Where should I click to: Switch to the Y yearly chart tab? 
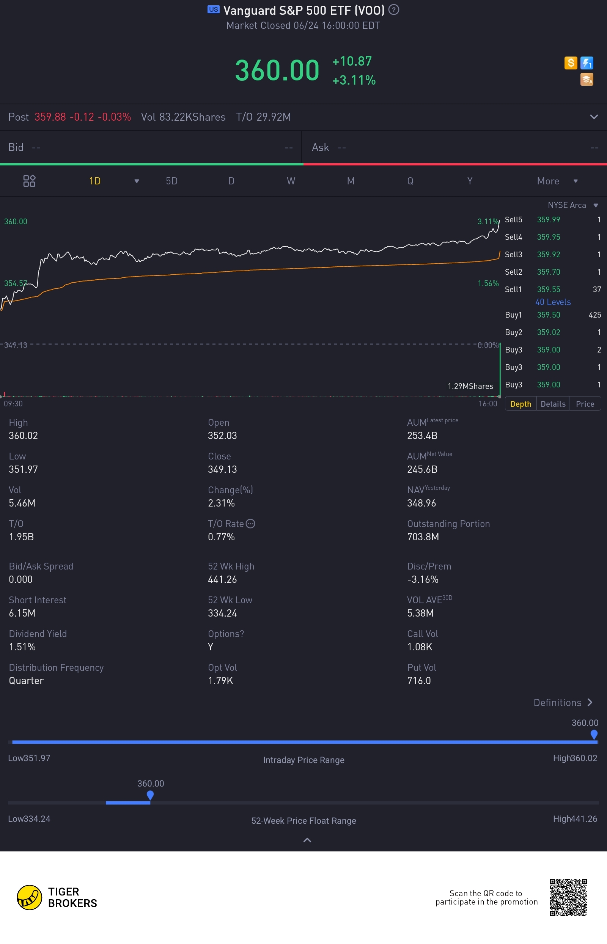click(470, 181)
